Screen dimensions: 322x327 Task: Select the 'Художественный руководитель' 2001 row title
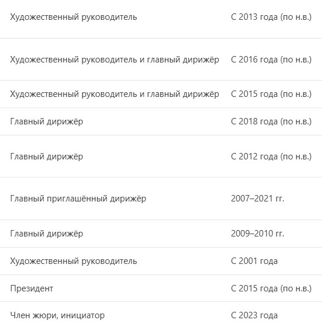[x=74, y=262]
